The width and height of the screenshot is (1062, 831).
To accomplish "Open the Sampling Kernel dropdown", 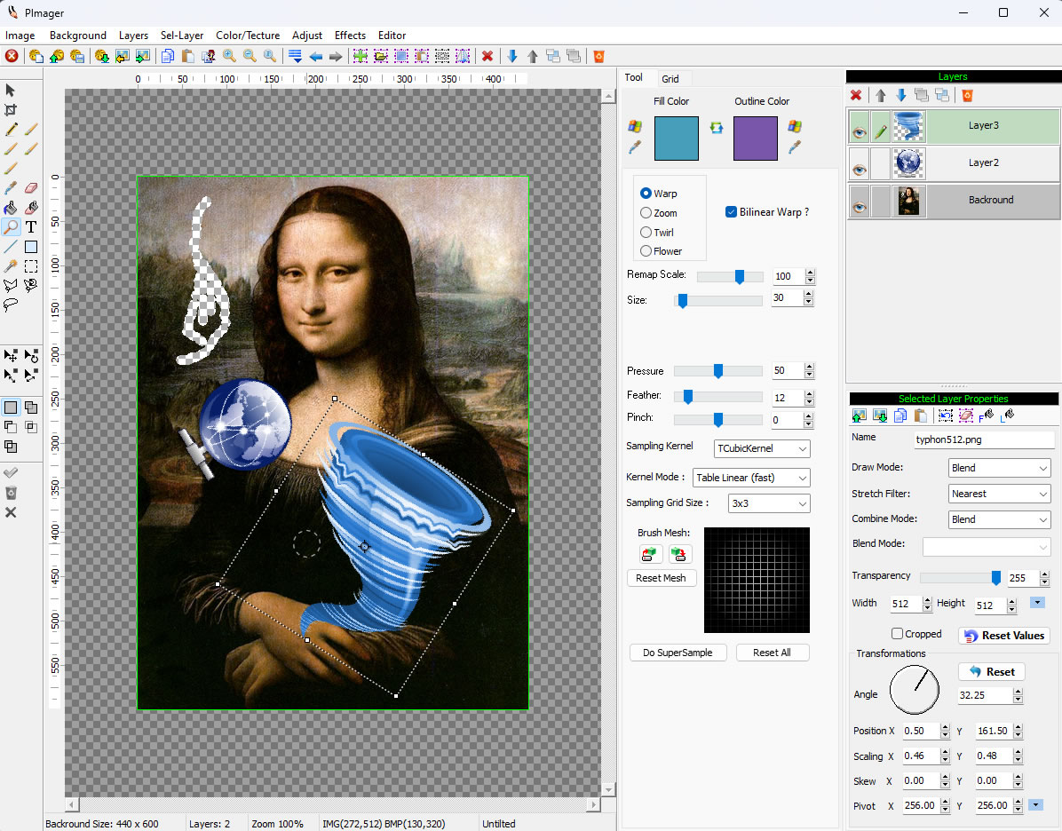I will pos(762,448).
